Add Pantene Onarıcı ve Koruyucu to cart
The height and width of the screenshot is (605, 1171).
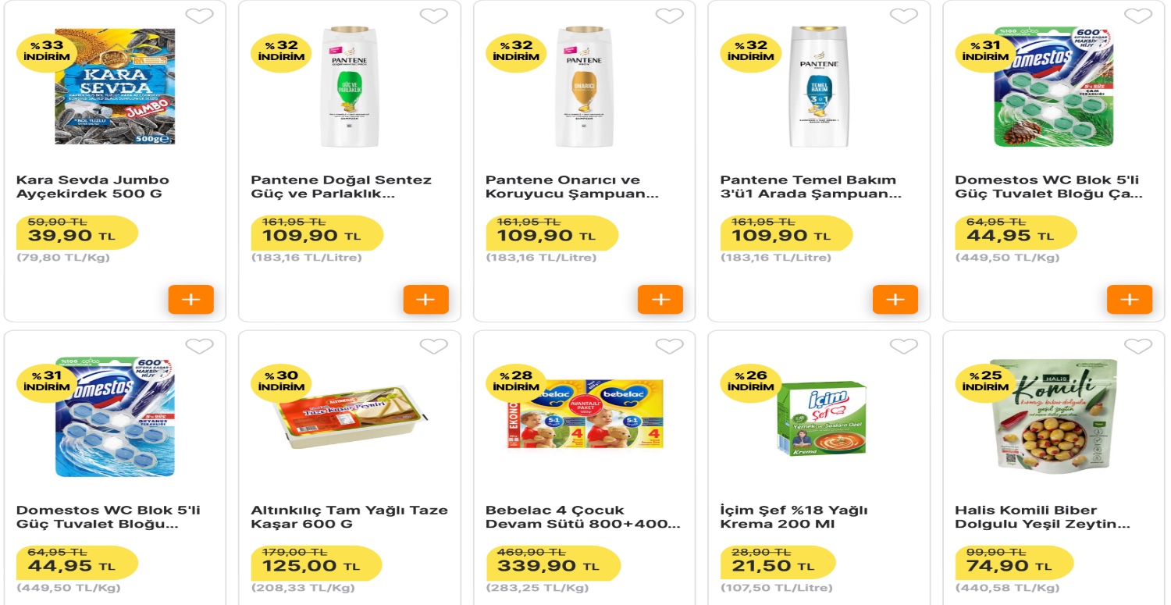[x=660, y=299]
